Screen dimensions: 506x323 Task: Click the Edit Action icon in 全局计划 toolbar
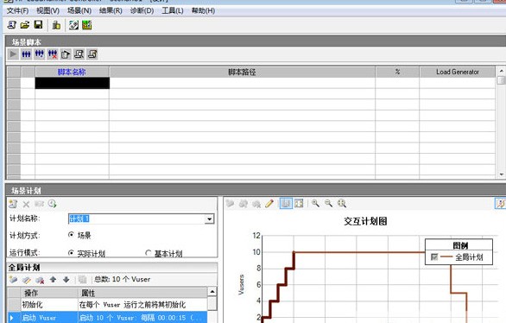pos(27,280)
